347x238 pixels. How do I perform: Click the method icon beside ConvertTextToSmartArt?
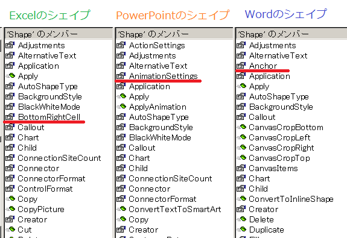(x=121, y=209)
